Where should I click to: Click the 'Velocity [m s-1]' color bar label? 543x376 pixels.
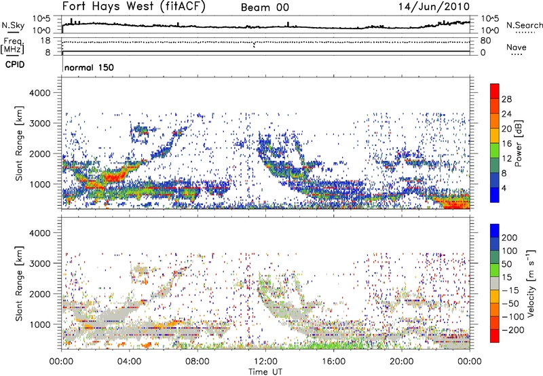point(530,283)
